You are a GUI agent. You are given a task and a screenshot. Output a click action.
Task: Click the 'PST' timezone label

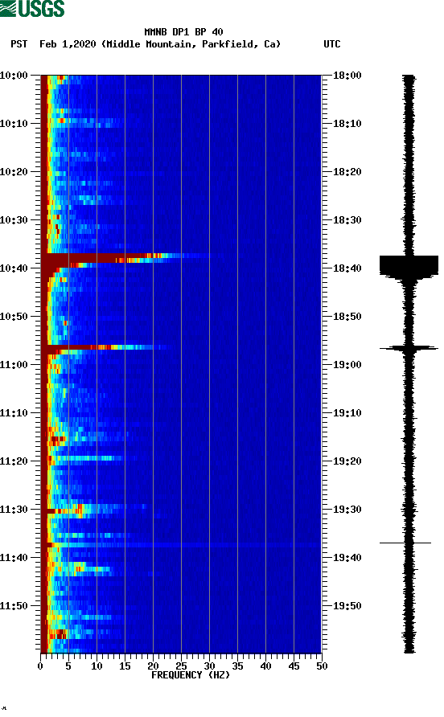18,44
